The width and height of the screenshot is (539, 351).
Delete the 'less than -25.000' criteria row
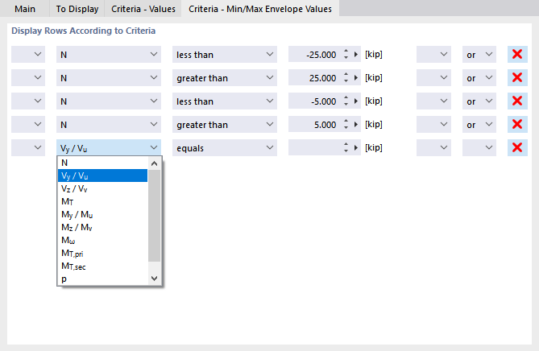click(x=517, y=54)
